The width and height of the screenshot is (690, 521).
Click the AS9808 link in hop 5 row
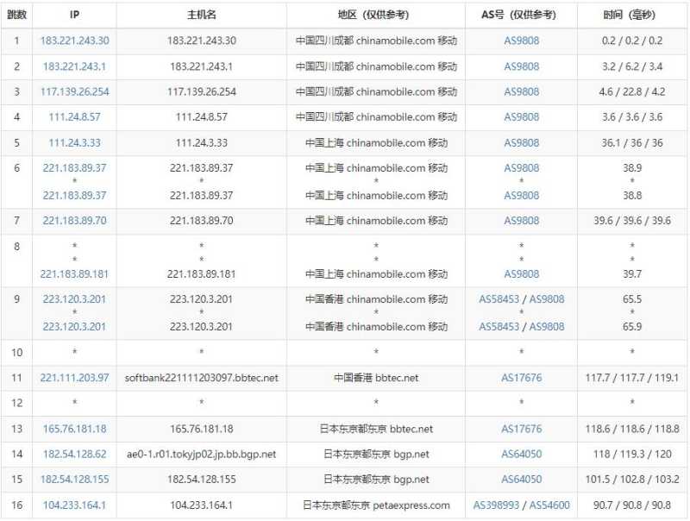point(522,142)
